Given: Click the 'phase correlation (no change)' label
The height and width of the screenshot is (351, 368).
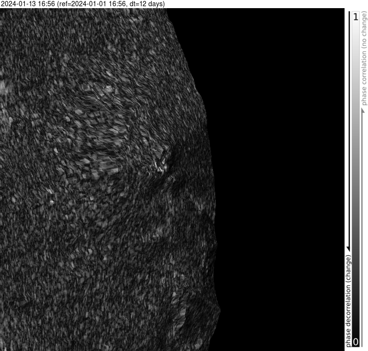Looking at the screenshot, I should 364,59.
